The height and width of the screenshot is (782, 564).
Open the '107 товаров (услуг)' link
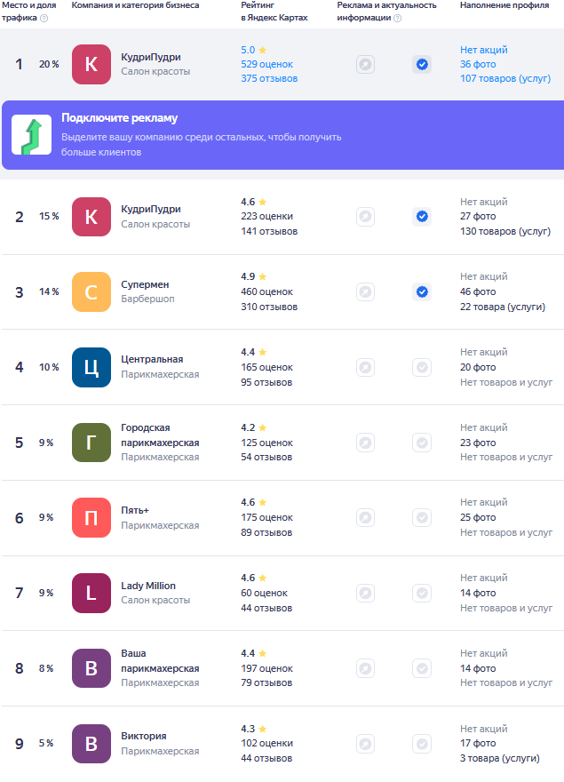(x=505, y=79)
